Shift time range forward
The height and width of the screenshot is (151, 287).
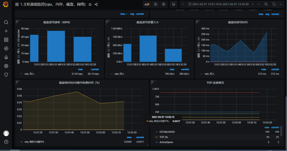pyautogui.click(x=259, y=4)
